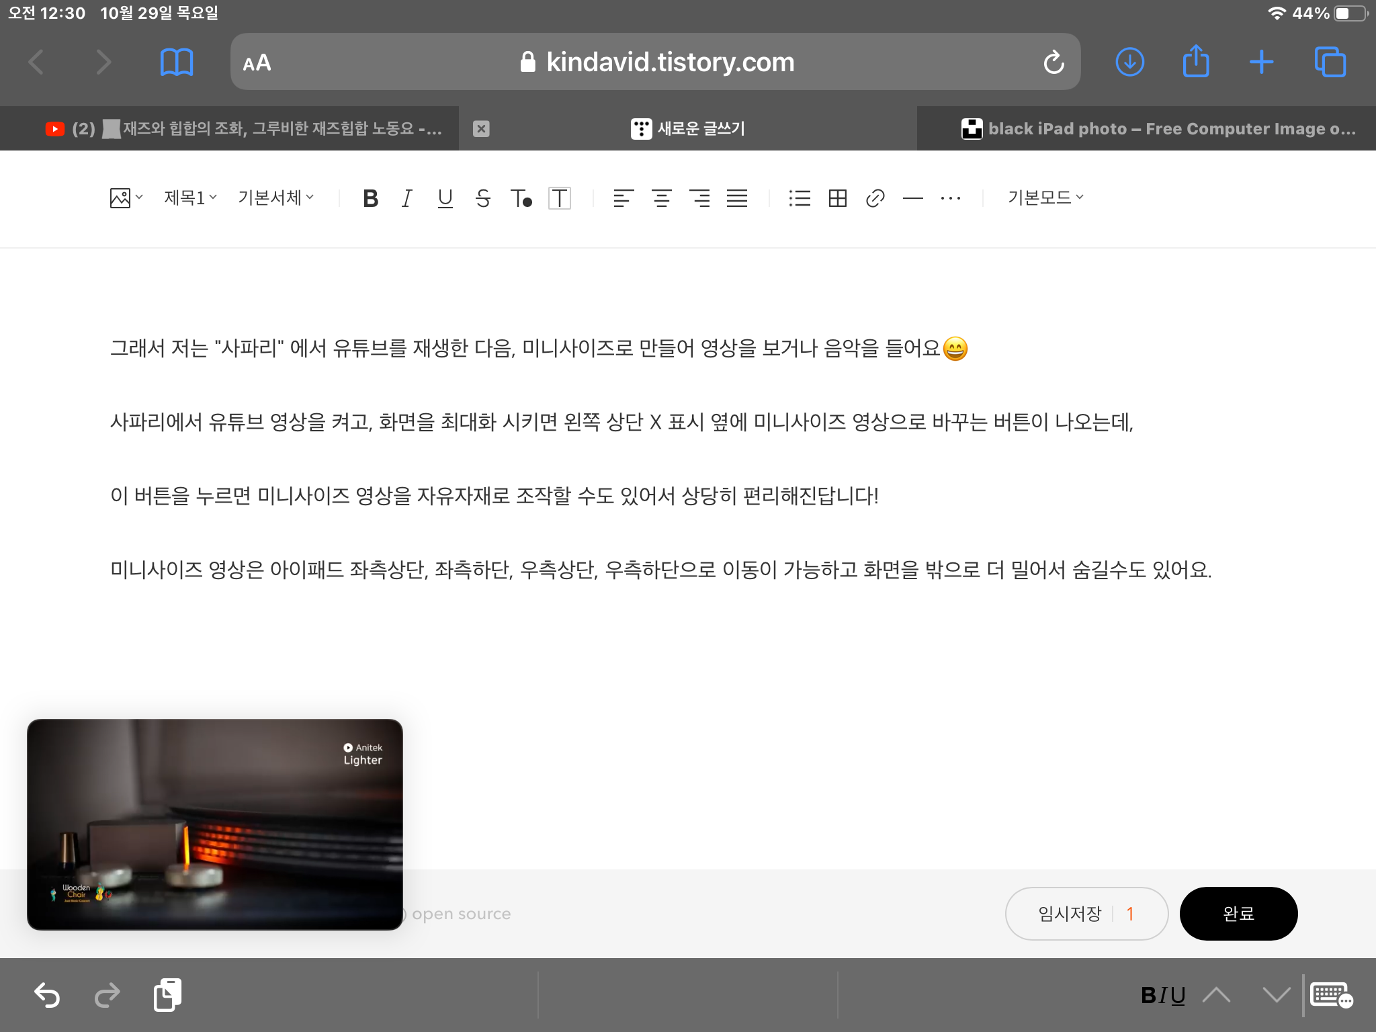Image resolution: width=1376 pixels, height=1032 pixels.
Task: Apply strikethrough to text
Action: coord(482,198)
